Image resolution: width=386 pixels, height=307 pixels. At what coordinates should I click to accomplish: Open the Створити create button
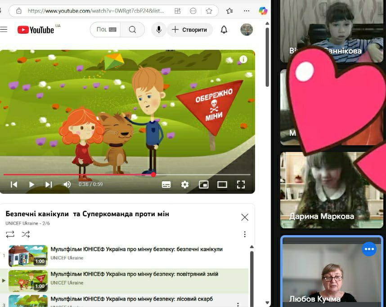(189, 30)
